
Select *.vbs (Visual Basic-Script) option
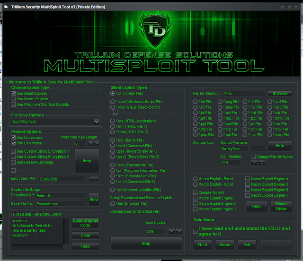(113, 107)
